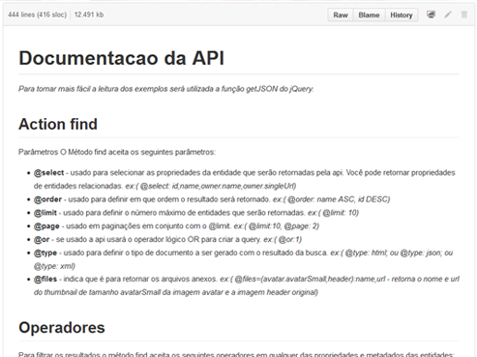The width and height of the screenshot is (477, 357).
Task: Click the 'Documentacao da API' heading
Action: 121,58
